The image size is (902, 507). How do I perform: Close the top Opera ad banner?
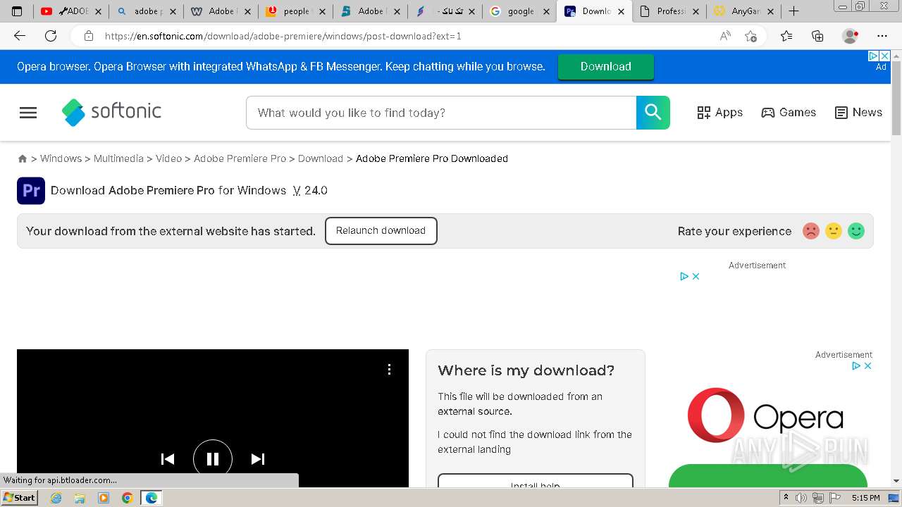(x=885, y=56)
